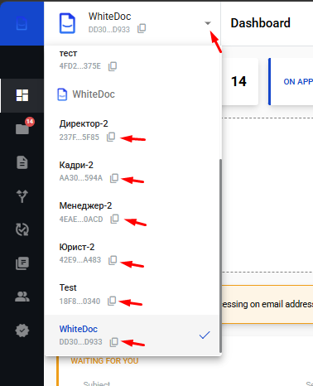Click the WAITING FOR YOU section heading
The height and width of the screenshot is (386, 313).
tap(104, 361)
